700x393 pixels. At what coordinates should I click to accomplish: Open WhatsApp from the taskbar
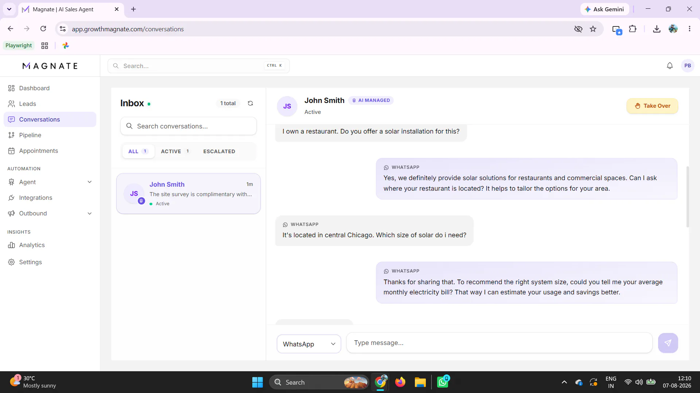coord(443,382)
